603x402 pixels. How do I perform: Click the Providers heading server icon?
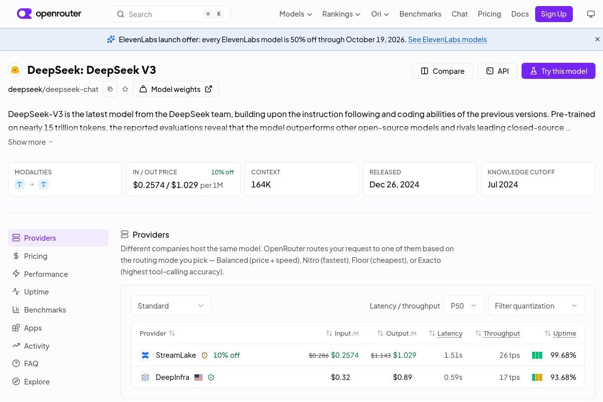[x=125, y=234]
